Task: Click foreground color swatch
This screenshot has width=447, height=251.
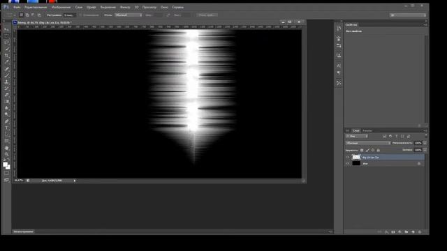Action: click(x=5, y=165)
